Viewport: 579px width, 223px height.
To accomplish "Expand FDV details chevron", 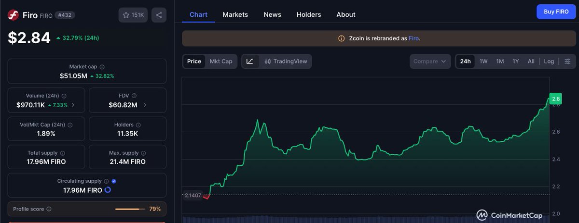I will coord(145,105).
